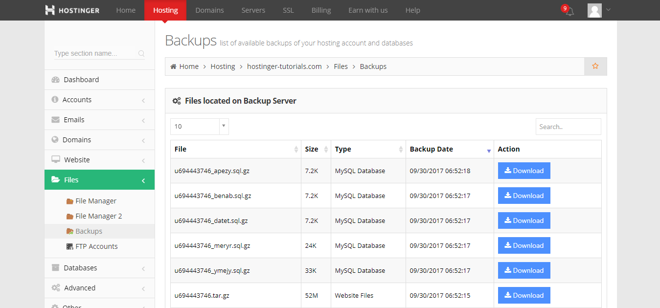Click the search magnifier in sidebar
660x308 pixels.
141,54
